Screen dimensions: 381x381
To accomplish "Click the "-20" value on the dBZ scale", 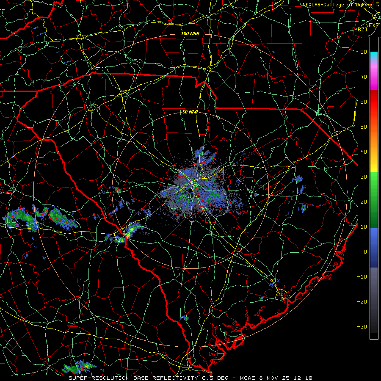I will pyautogui.click(x=362, y=302).
